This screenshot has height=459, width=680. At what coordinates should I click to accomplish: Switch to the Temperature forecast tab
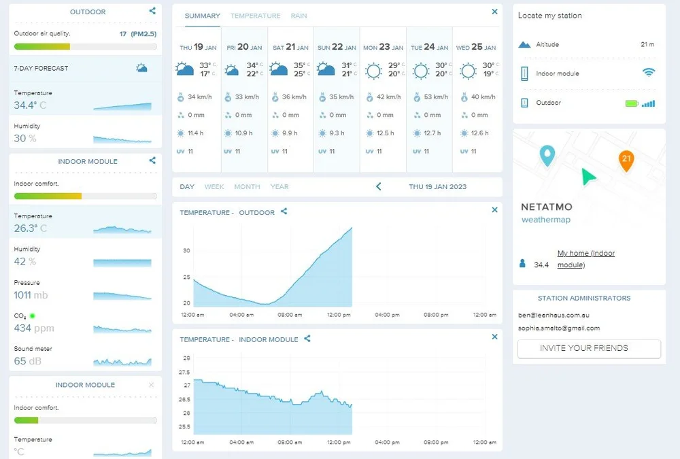(256, 16)
